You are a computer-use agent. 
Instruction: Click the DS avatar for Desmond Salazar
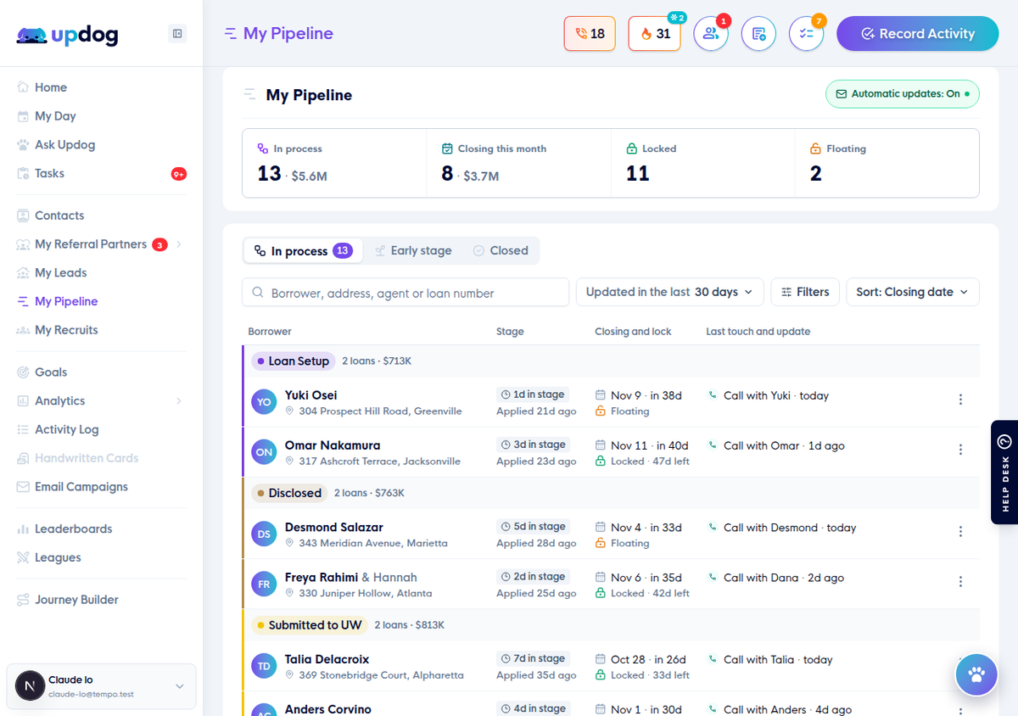click(x=265, y=534)
